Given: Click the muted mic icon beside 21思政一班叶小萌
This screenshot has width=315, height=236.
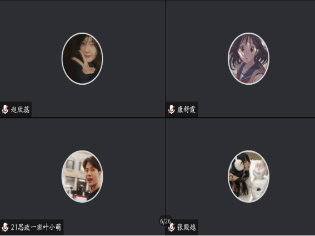Looking at the screenshot, I should 5,227.
